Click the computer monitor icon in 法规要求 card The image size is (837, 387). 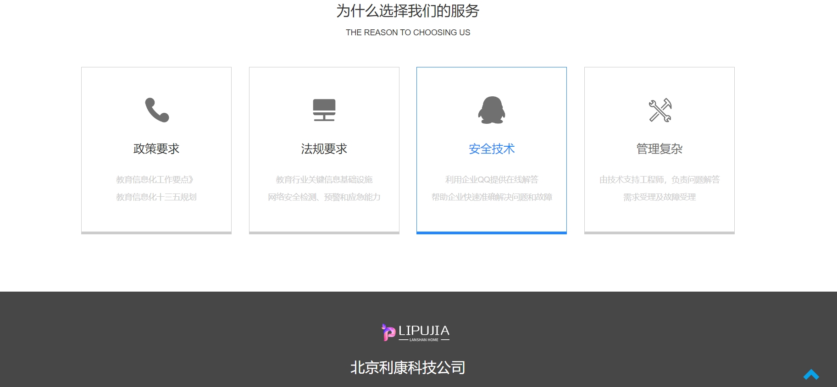324,110
